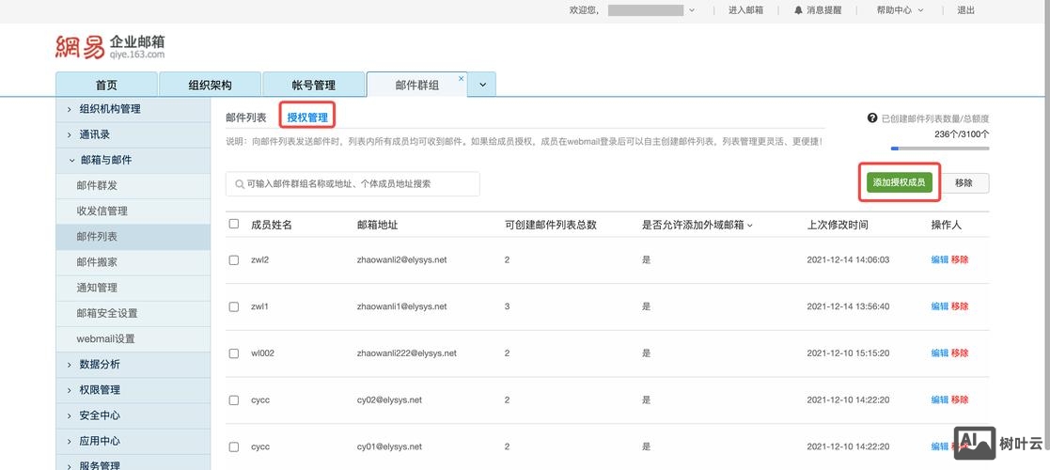Viewport: 1050px width, 470px height.
Task: Click the mail list quota progress bar
Action: [939, 149]
